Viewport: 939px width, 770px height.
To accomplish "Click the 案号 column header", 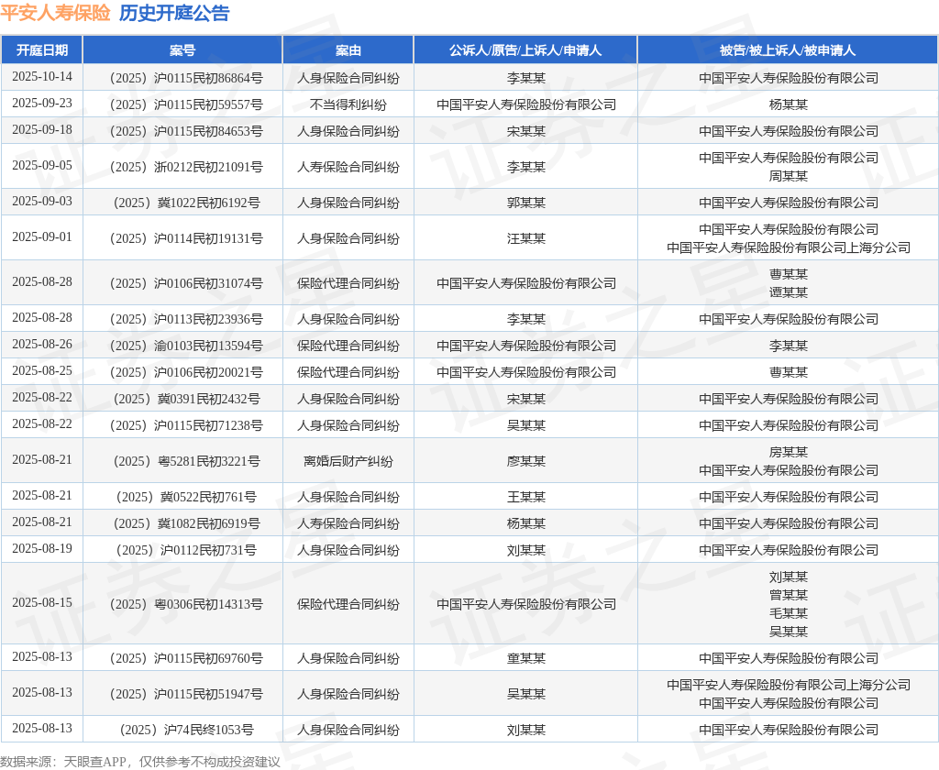I will [x=182, y=50].
